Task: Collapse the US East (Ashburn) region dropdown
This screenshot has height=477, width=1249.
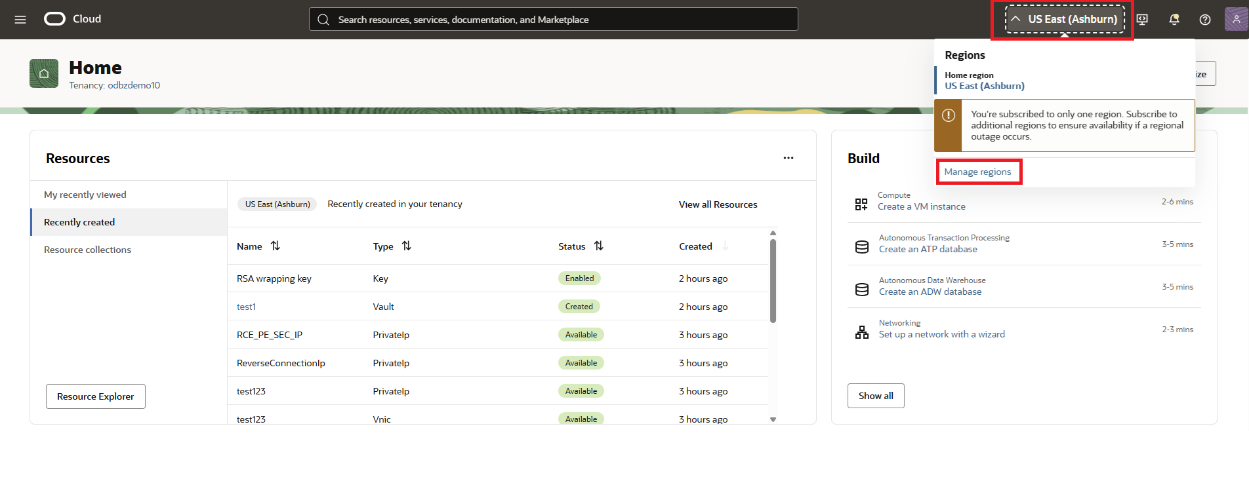Action: [x=1064, y=20]
